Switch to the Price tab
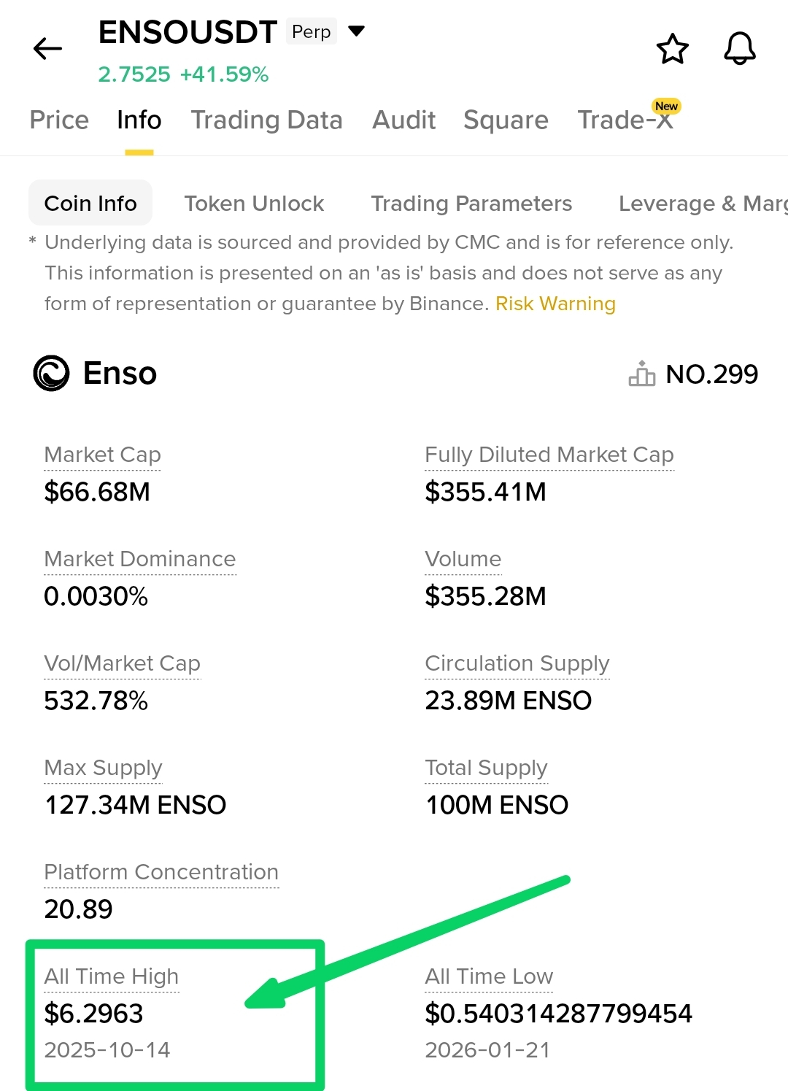The height and width of the screenshot is (1091, 788). (x=59, y=120)
